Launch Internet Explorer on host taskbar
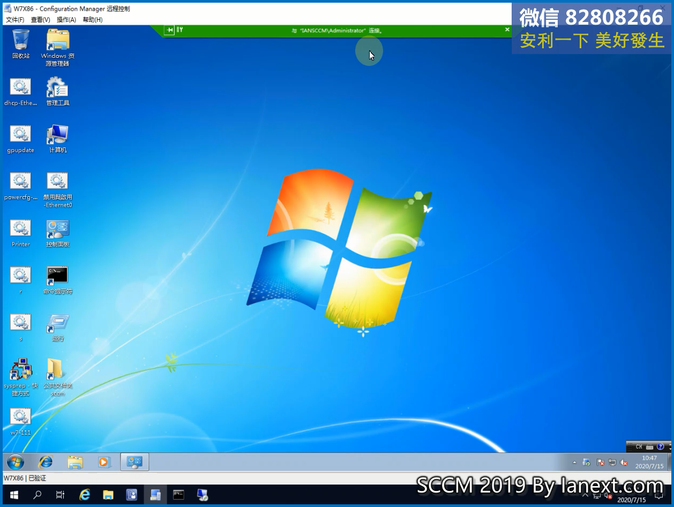This screenshot has height=507, width=674. pos(84,495)
